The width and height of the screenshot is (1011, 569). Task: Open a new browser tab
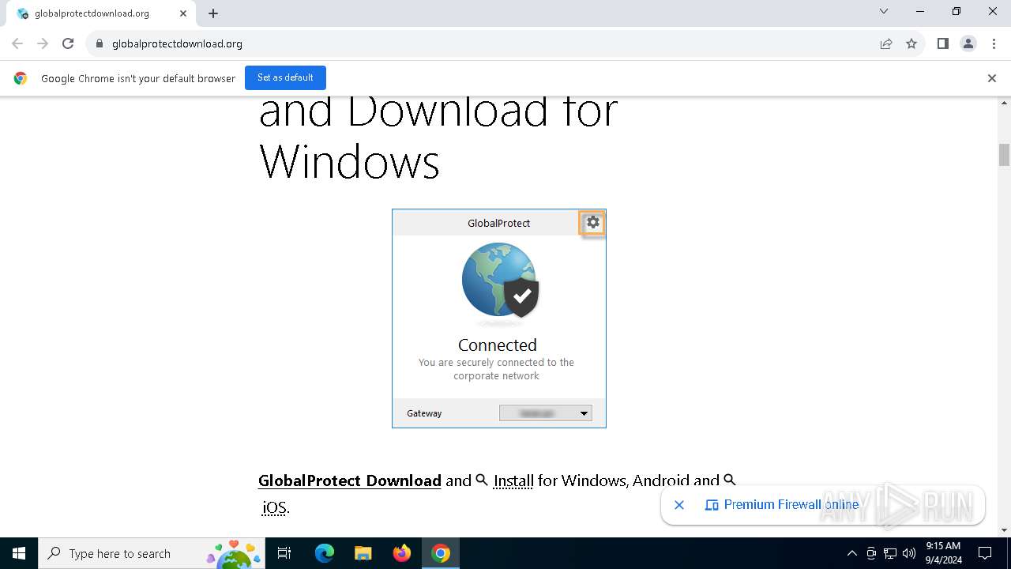[213, 13]
